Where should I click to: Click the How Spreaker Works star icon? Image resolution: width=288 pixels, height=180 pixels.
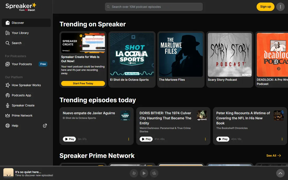point(8,85)
